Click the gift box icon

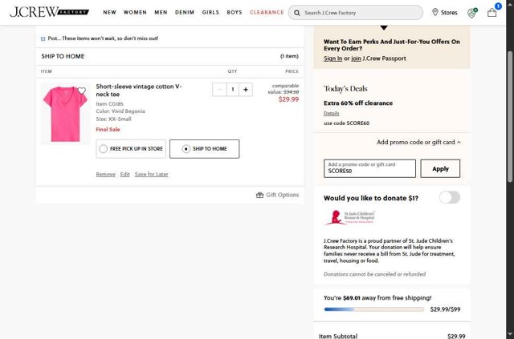(259, 195)
